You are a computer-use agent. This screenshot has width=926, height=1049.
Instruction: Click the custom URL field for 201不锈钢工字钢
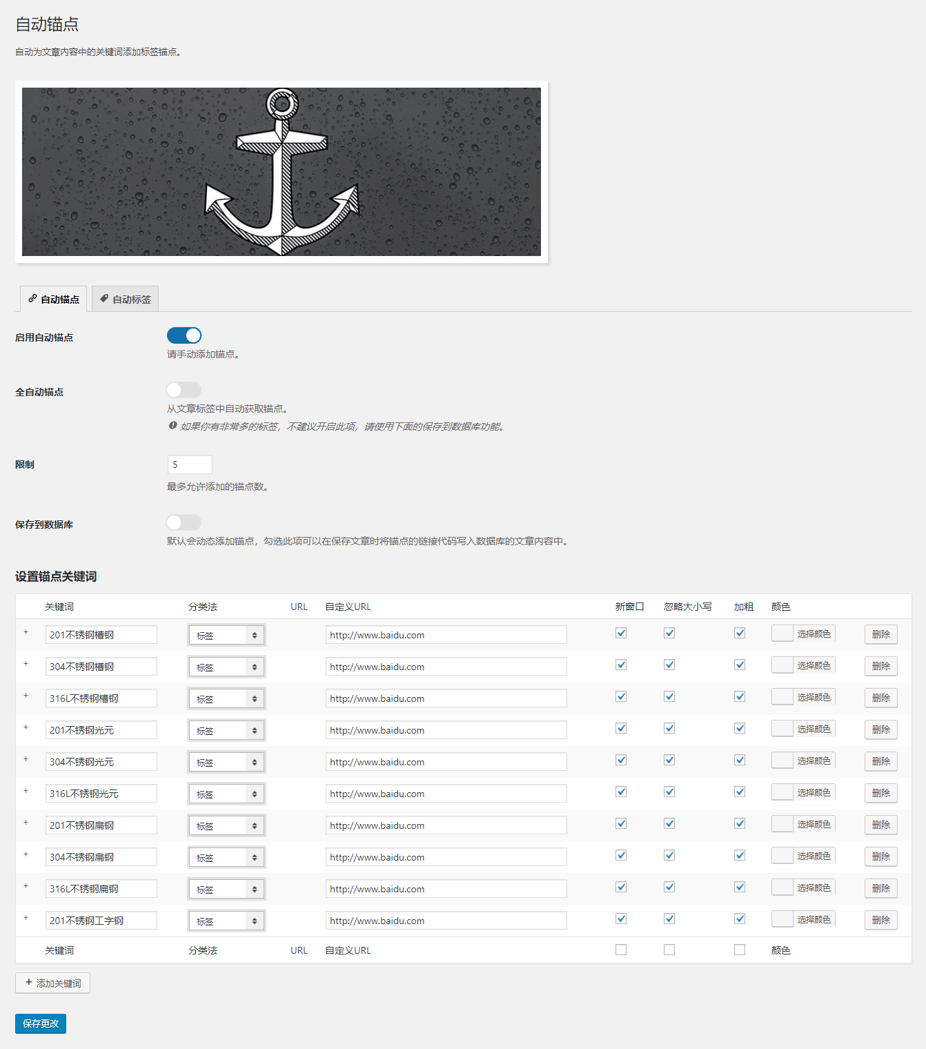[x=446, y=921]
